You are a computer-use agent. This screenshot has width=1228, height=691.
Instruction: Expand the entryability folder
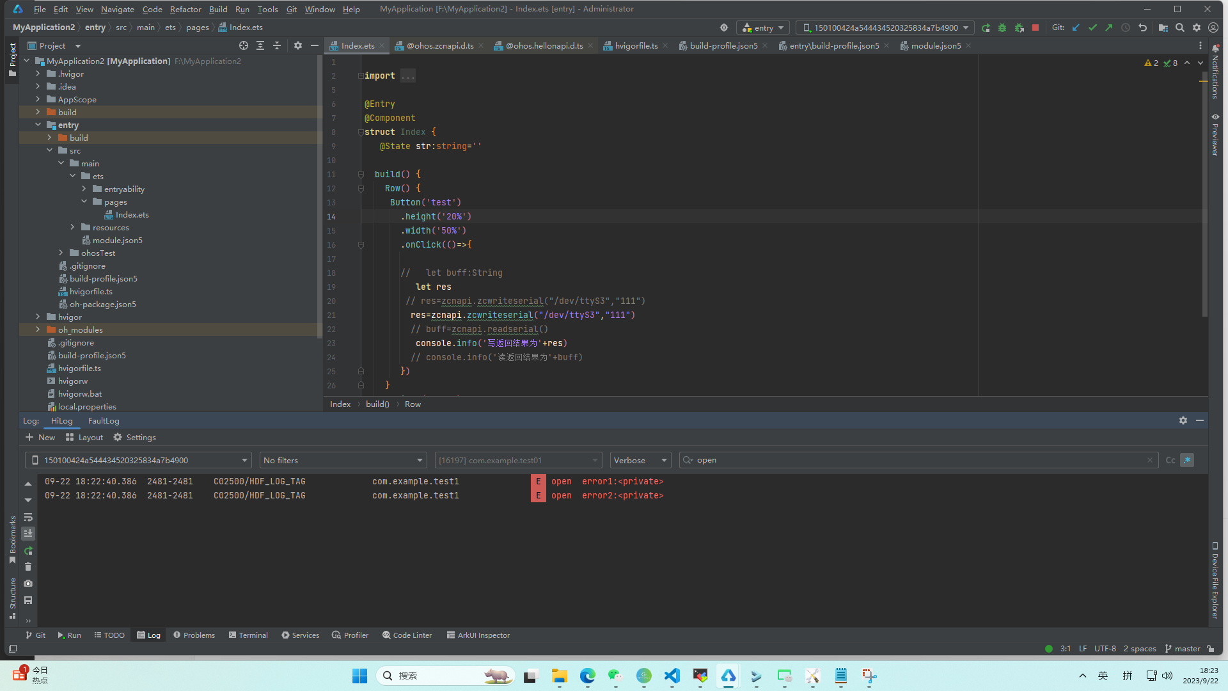84,189
